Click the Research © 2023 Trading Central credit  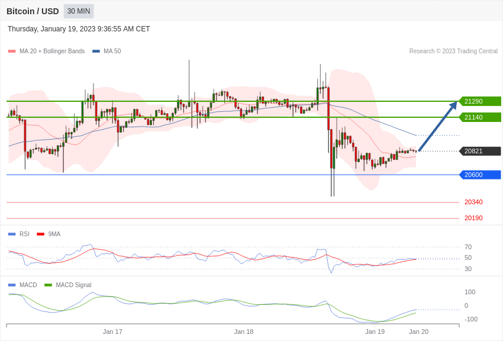453,51
